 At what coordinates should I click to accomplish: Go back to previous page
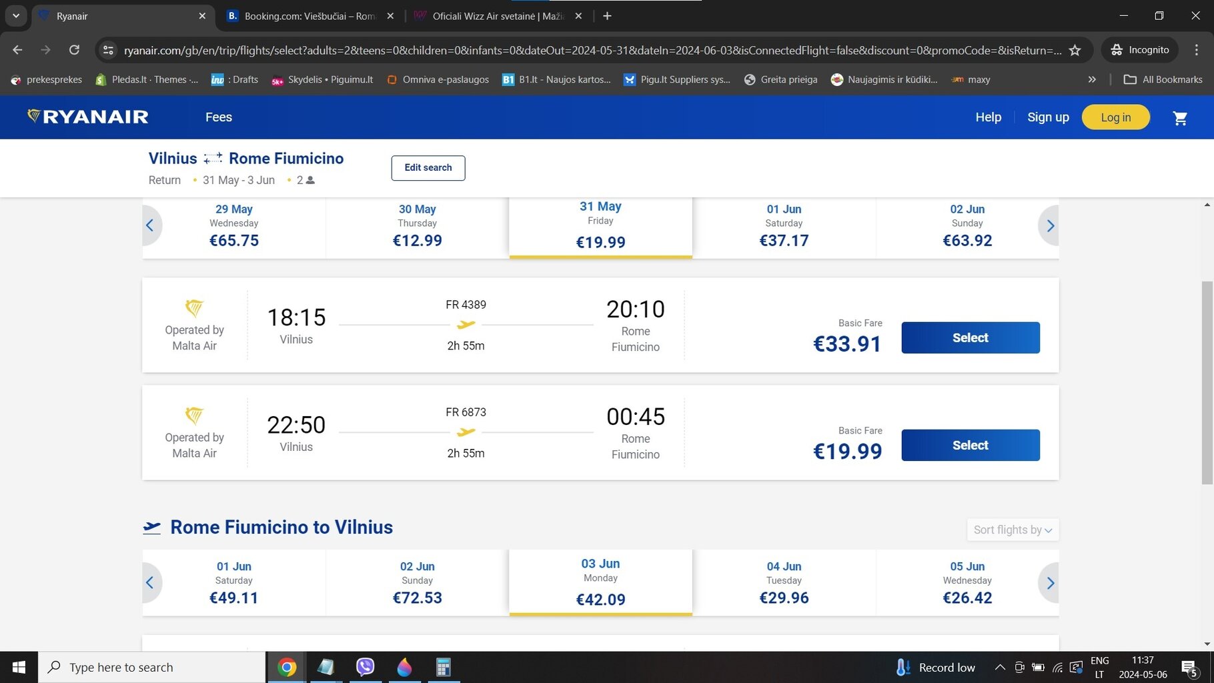17,50
